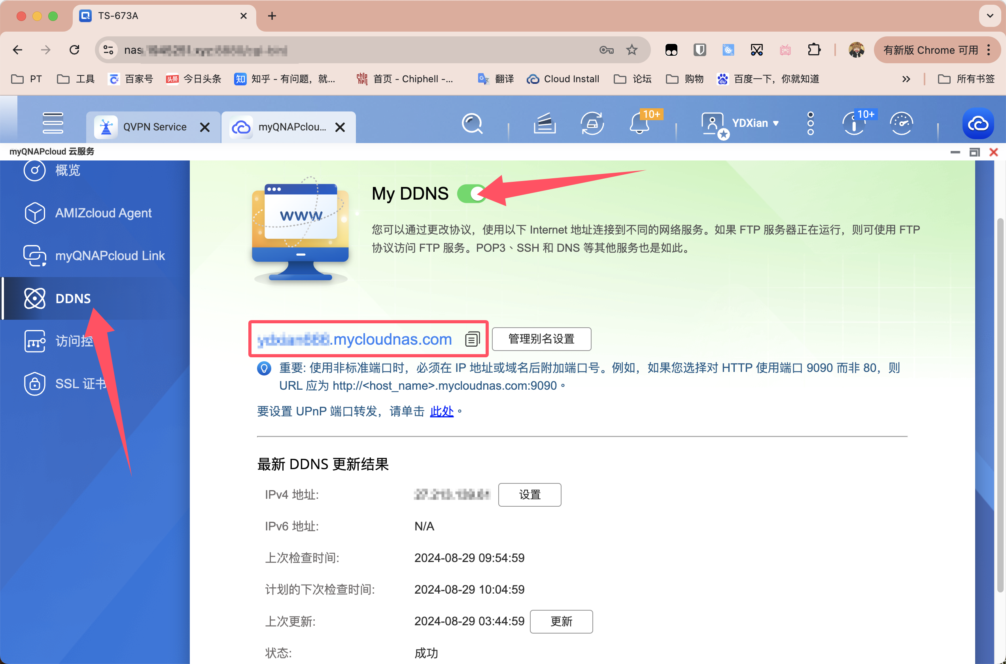Close the TS-673A browser tab
The image size is (1006, 664).
(244, 16)
